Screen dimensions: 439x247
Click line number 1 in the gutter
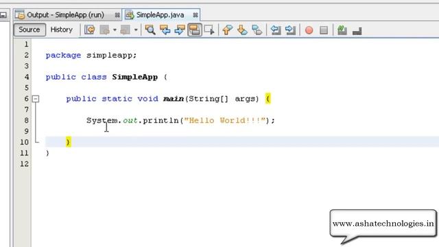coord(26,44)
